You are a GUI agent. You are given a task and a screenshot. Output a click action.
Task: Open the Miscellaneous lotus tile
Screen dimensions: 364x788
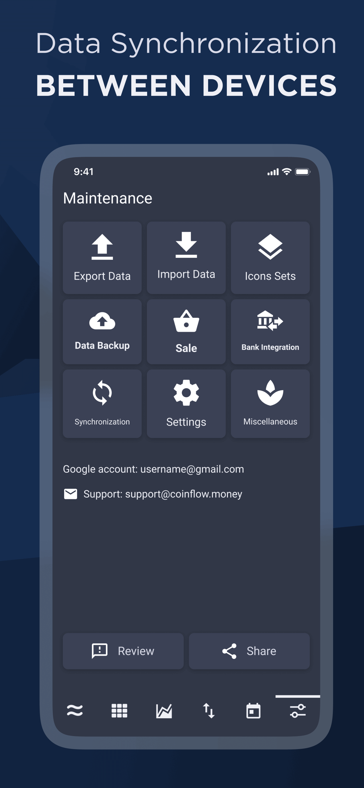pos(270,403)
